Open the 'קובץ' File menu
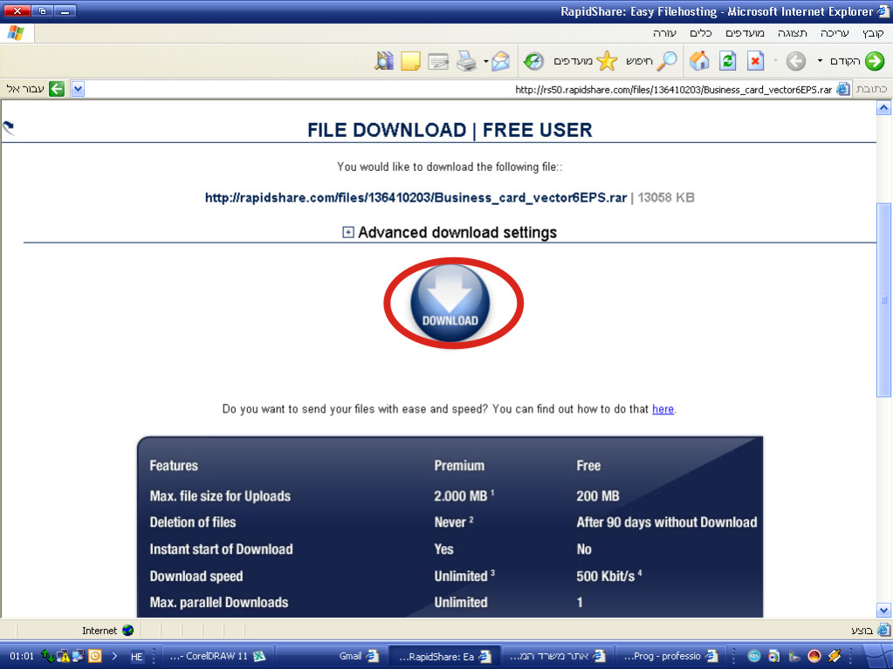This screenshot has width=893, height=669. click(x=873, y=33)
